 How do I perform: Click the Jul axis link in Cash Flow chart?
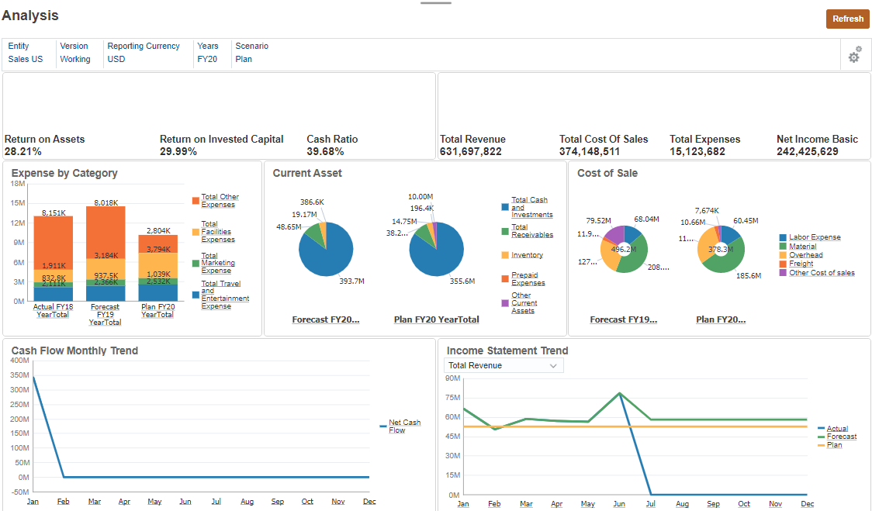coord(216,501)
